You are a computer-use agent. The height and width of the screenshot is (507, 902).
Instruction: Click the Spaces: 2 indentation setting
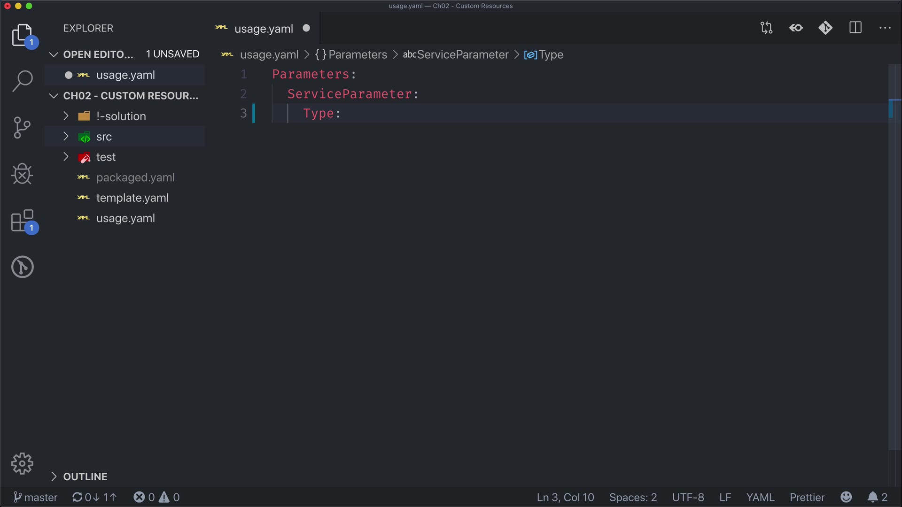point(632,497)
